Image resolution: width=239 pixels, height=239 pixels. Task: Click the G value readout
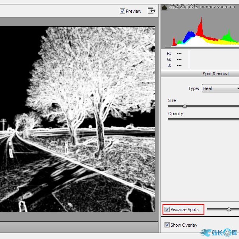click(179, 59)
